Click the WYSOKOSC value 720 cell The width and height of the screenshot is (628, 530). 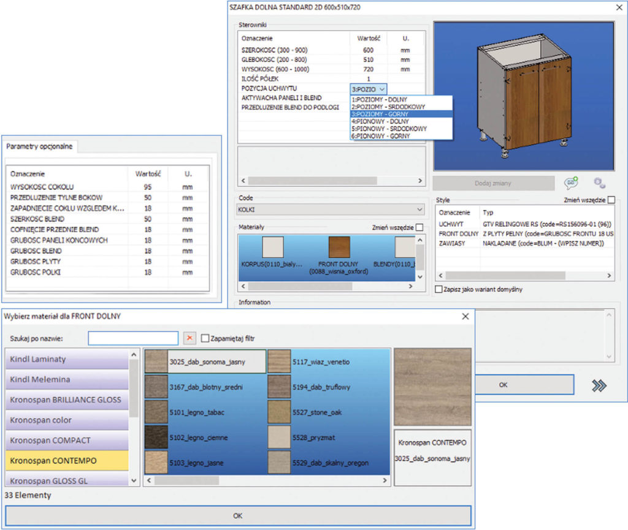click(368, 69)
